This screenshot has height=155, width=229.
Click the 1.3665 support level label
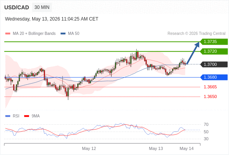(x=210, y=87)
